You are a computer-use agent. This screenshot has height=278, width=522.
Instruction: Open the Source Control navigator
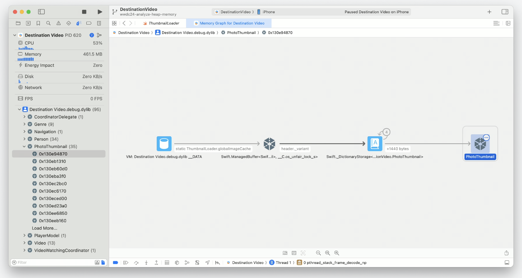[28, 23]
